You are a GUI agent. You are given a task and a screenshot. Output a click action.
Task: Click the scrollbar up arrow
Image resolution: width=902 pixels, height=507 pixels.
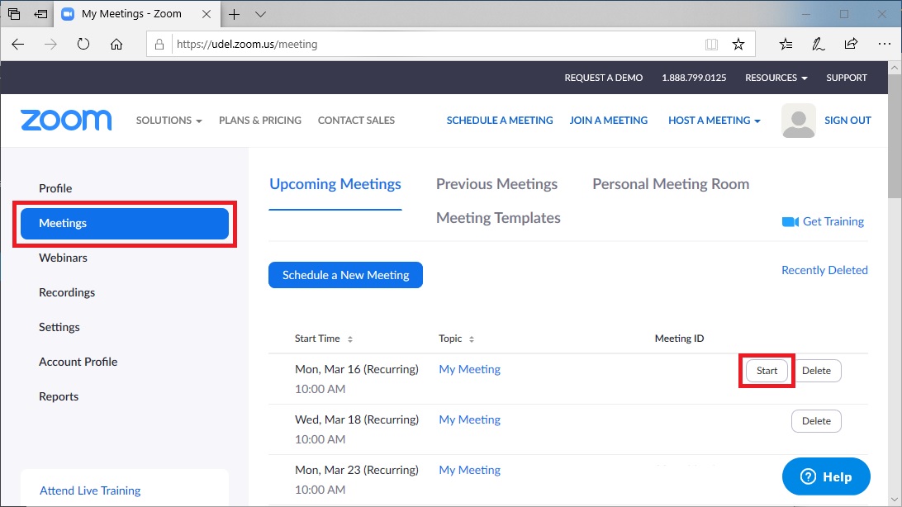pos(895,67)
